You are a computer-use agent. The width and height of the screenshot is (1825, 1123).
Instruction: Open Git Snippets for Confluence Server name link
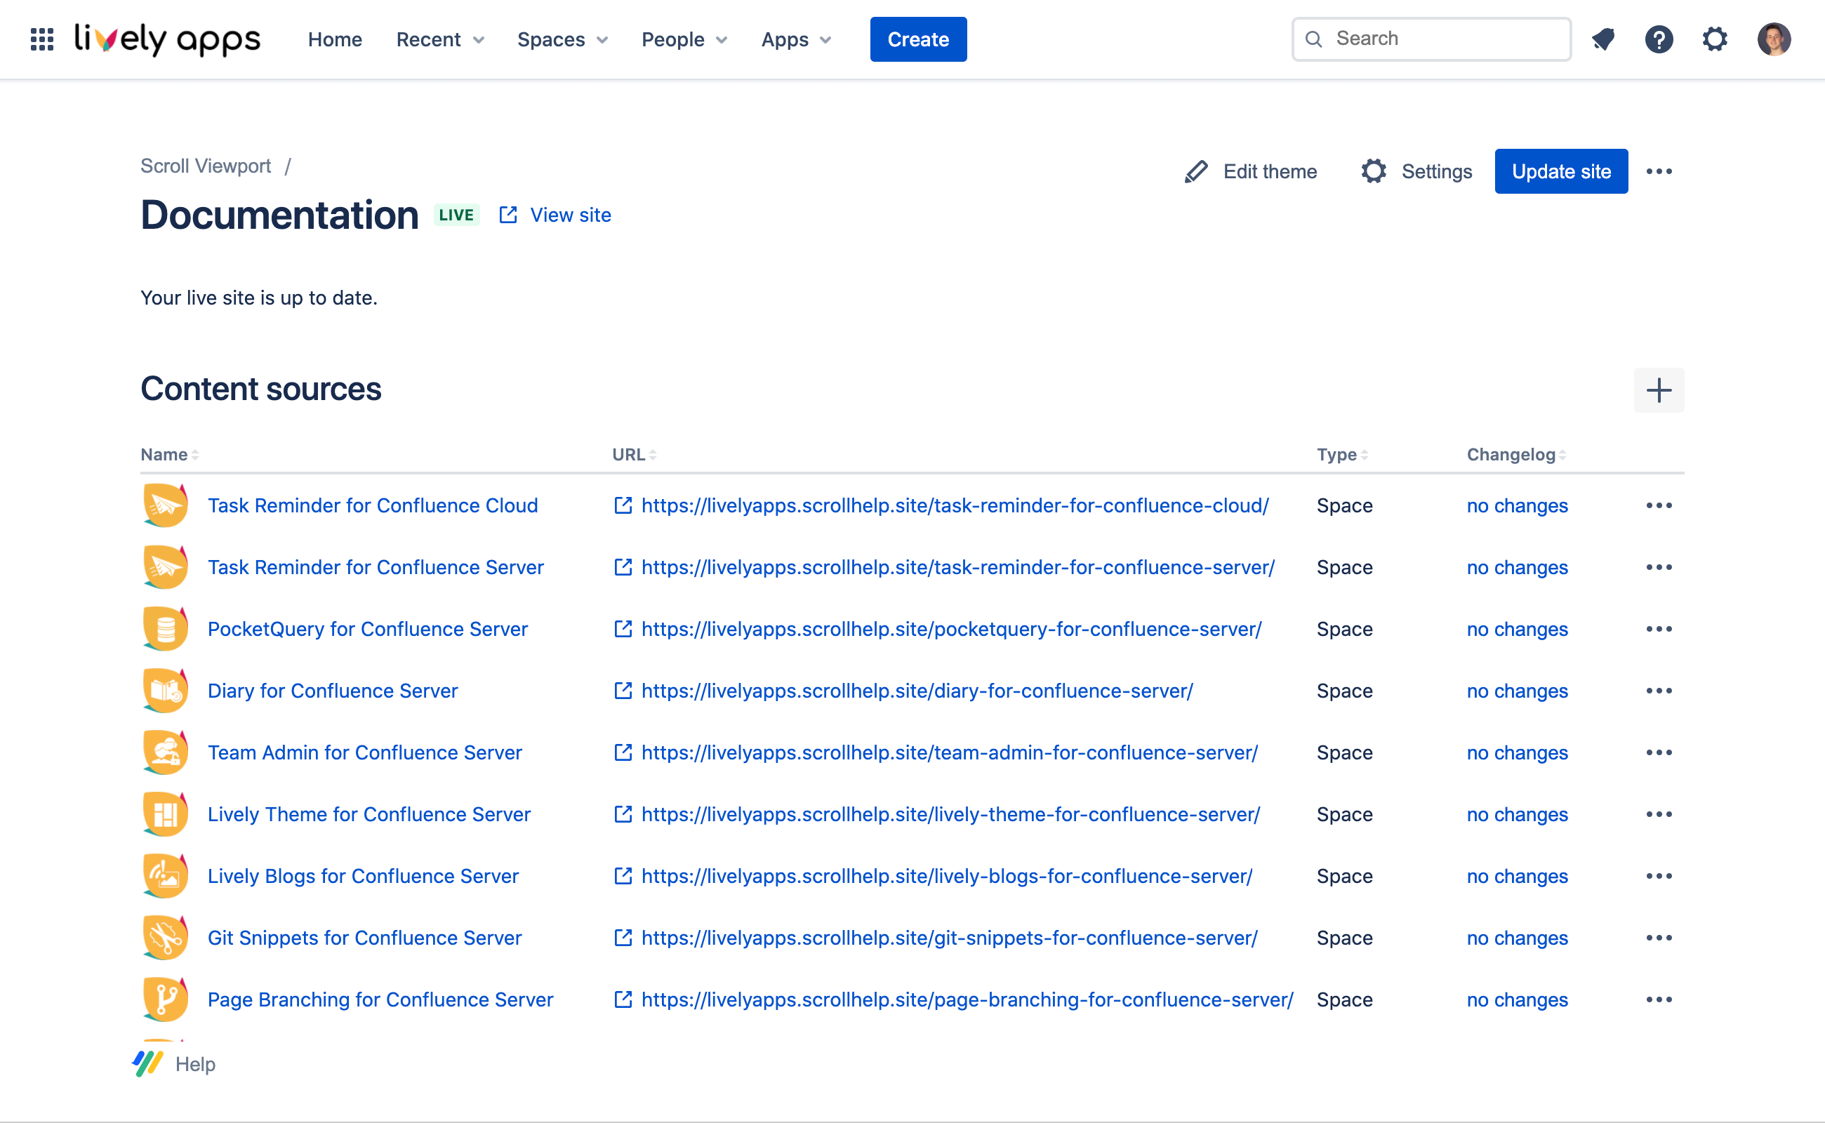(365, 938)
